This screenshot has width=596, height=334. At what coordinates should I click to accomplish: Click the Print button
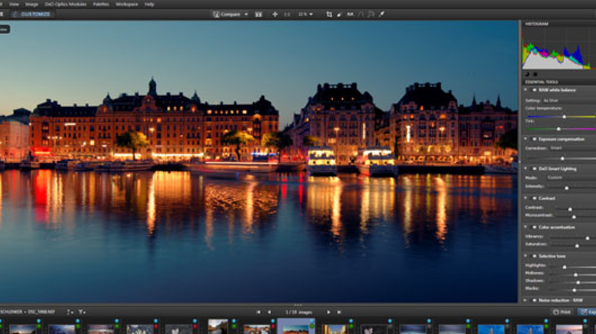[562, 312]
